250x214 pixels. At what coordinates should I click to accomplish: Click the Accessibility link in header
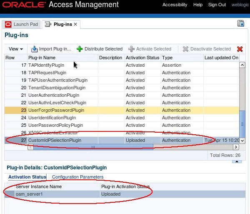(x=175, y=5)
